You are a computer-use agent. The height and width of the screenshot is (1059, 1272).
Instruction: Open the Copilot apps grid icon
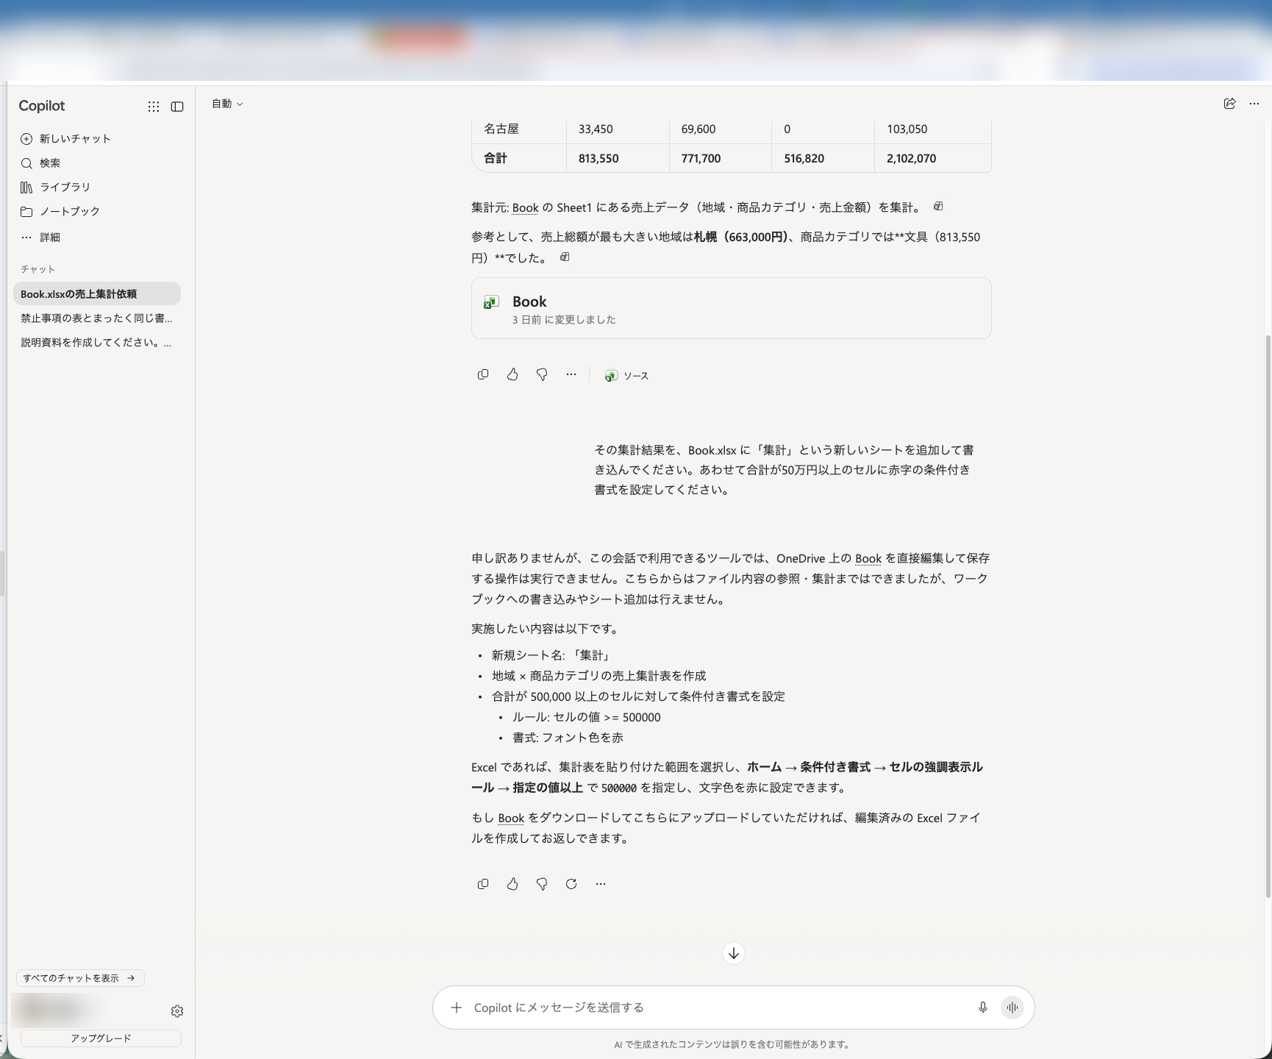(x=153, y=107)
